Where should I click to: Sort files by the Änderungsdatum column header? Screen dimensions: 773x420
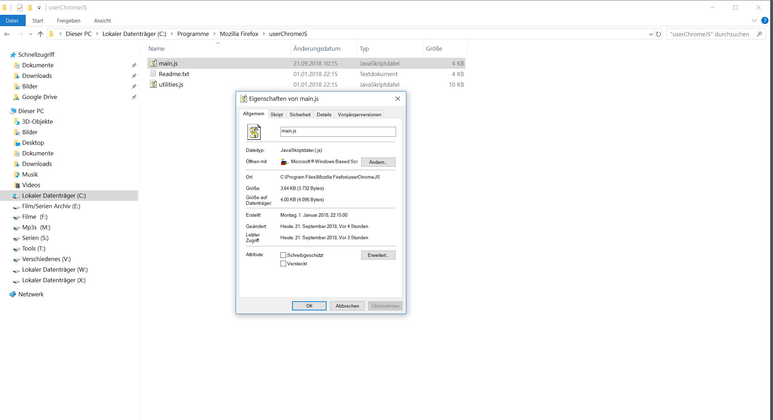pos(317,49)
